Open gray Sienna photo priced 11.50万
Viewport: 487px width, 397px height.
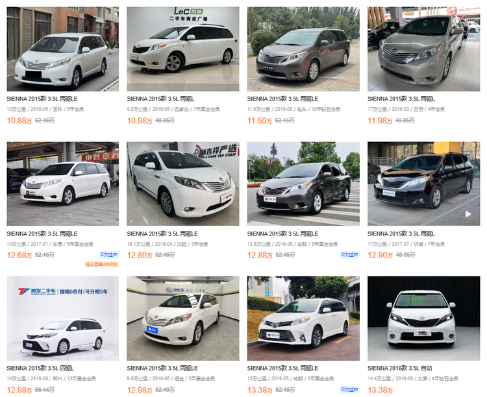303,49
